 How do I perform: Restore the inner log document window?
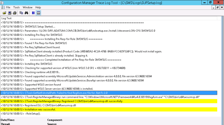point(218,7)
